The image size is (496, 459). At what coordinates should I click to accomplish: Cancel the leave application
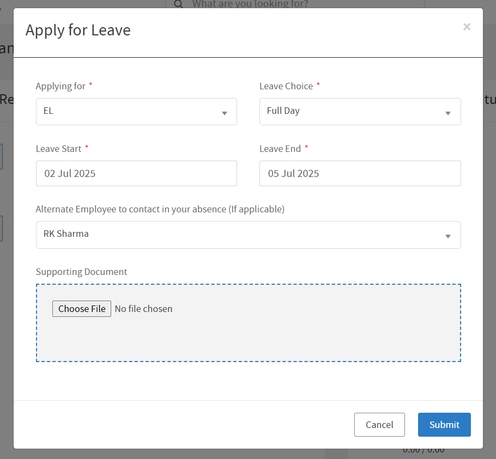379,425
